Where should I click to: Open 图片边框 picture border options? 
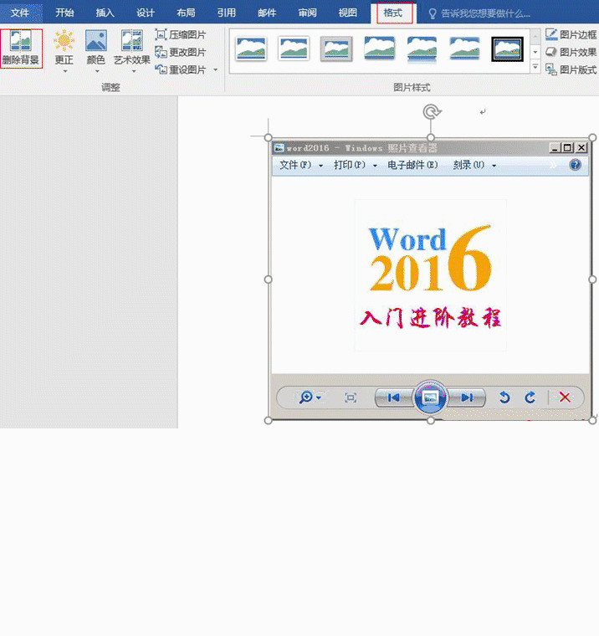coord(571,35)
